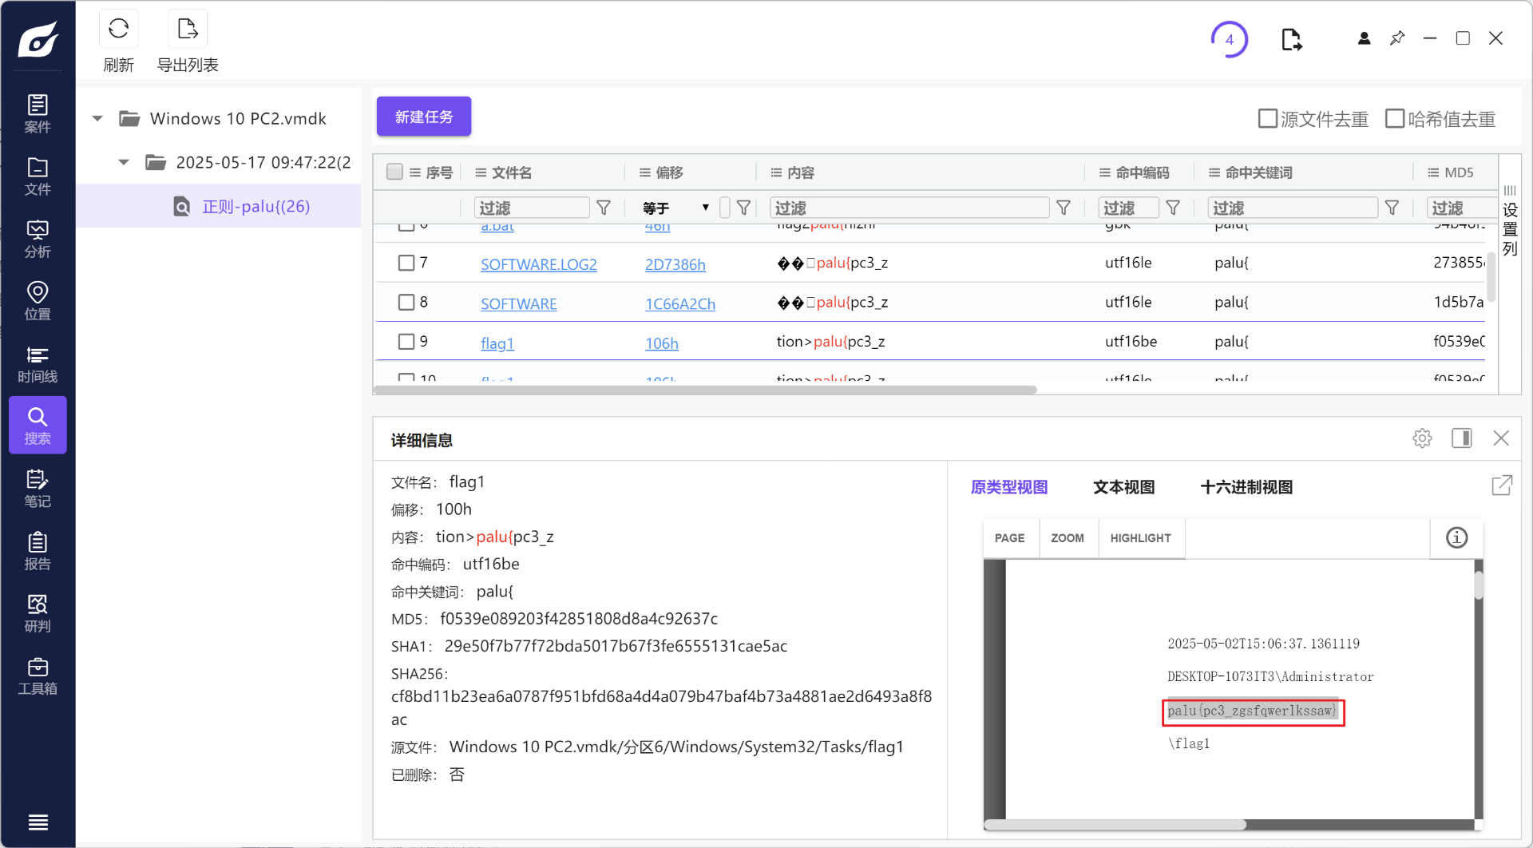Open detail panel settings gear
This screenshot has width=1533, height=848.
[x=1422, y=438]
